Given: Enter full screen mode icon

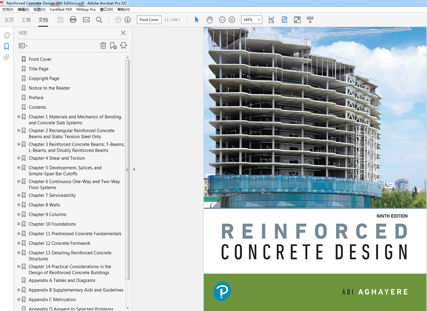Looking at the screenshot, I should click(x=297, y=20).
